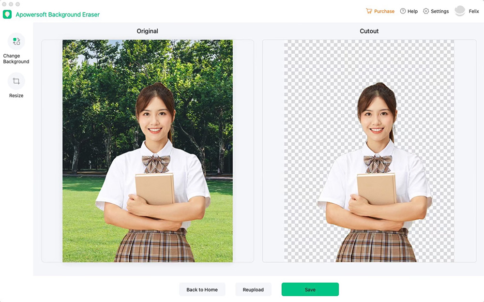Click the Back to Home button
The image size is (484, 302).
[202, 289]
